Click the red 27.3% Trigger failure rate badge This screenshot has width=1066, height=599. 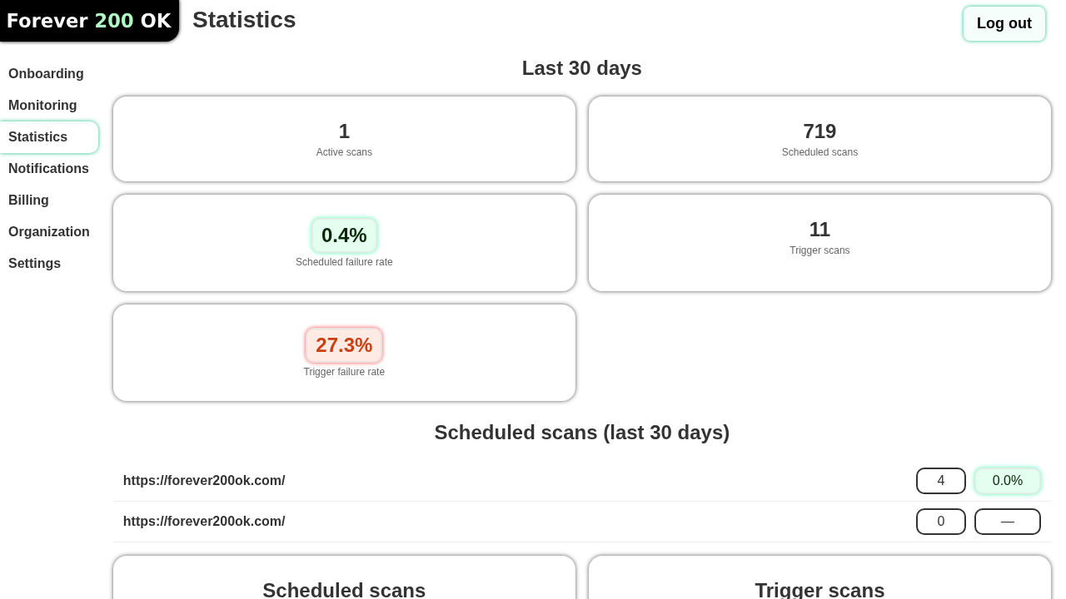click(x=344, y=345)
